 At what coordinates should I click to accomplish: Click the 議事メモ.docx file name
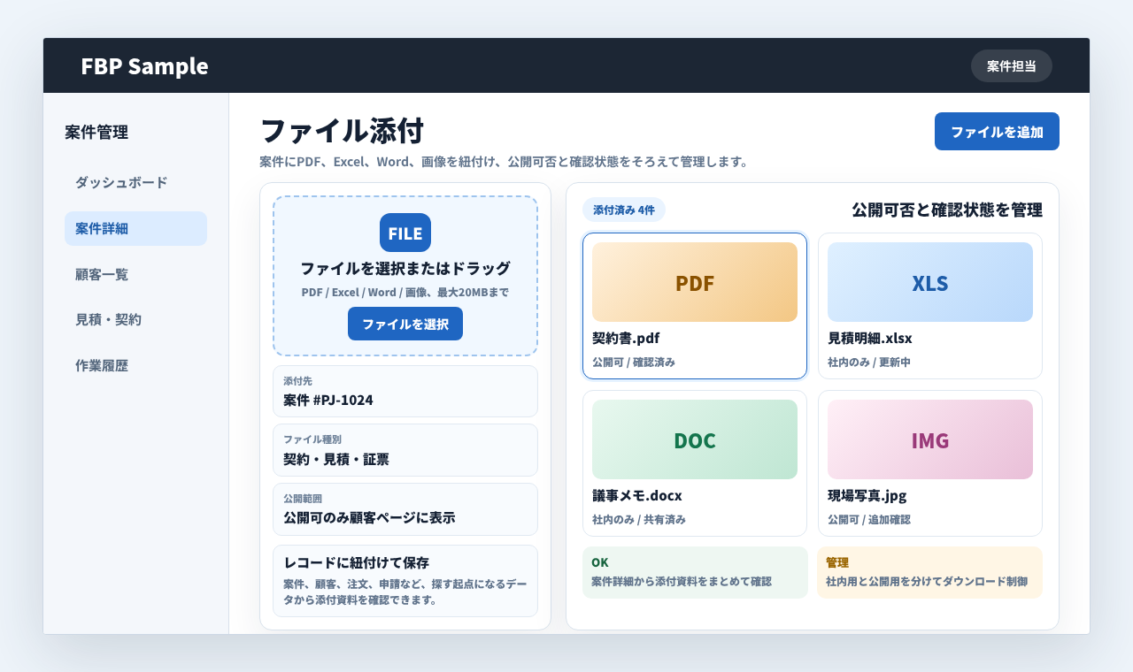tap(636, 495)
